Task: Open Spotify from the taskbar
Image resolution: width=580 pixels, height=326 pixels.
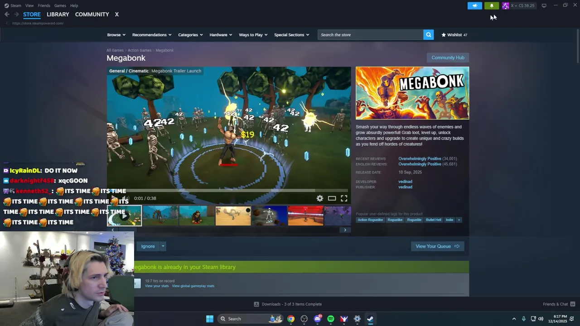Action: 331,319
